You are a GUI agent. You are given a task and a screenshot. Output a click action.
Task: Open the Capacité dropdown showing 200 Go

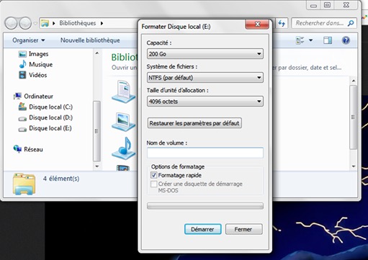205,54
